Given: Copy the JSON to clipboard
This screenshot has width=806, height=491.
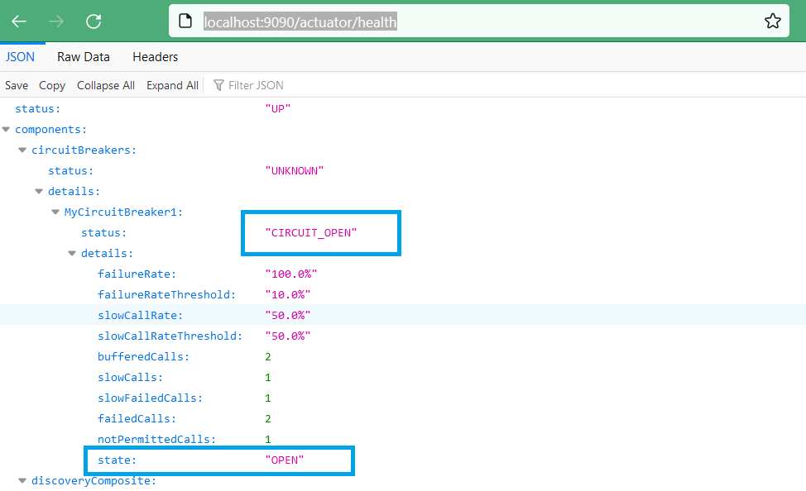Looking at the screenshot, I should point(52,85).
